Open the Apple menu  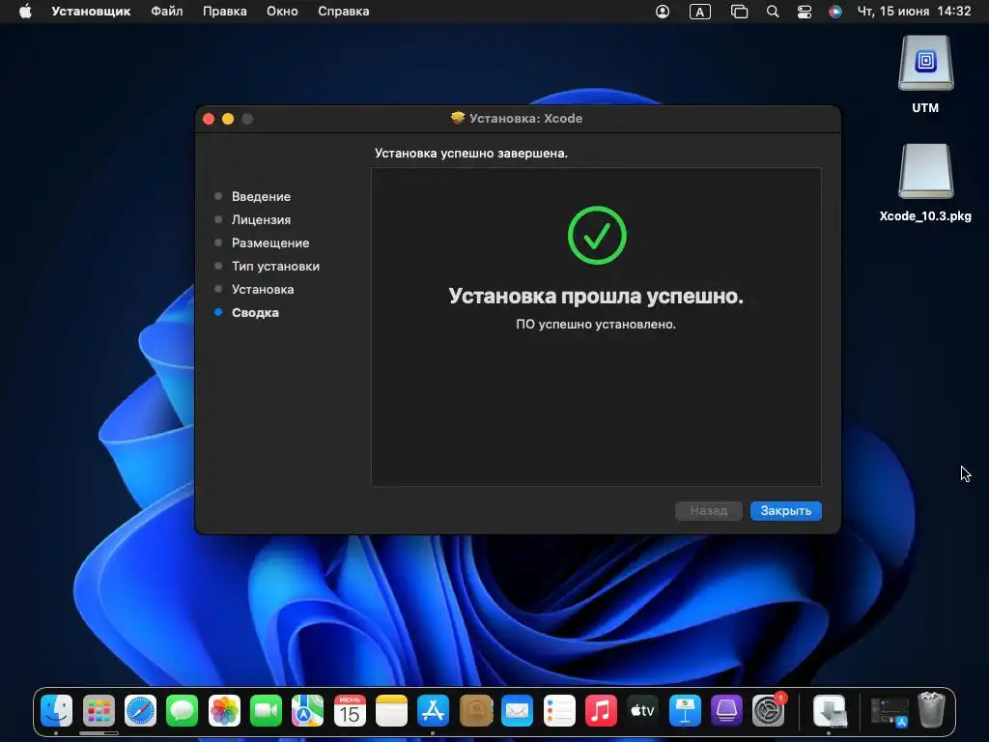tap(25, 12)
